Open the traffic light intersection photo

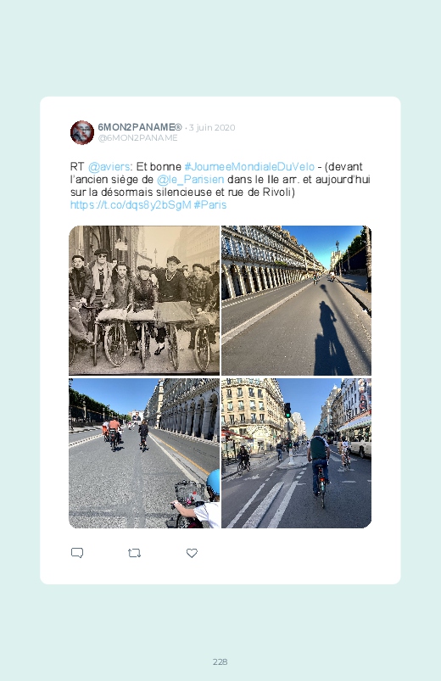coord(296,453)
